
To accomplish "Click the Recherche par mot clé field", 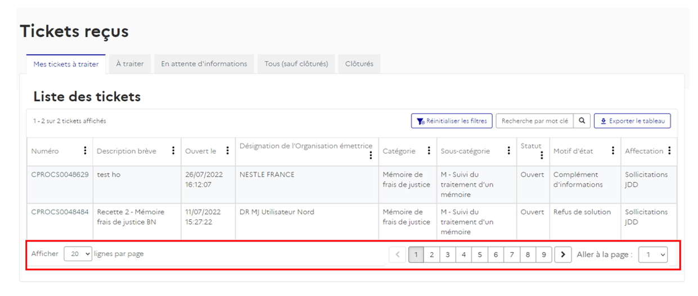I will [x=534, y=121].
